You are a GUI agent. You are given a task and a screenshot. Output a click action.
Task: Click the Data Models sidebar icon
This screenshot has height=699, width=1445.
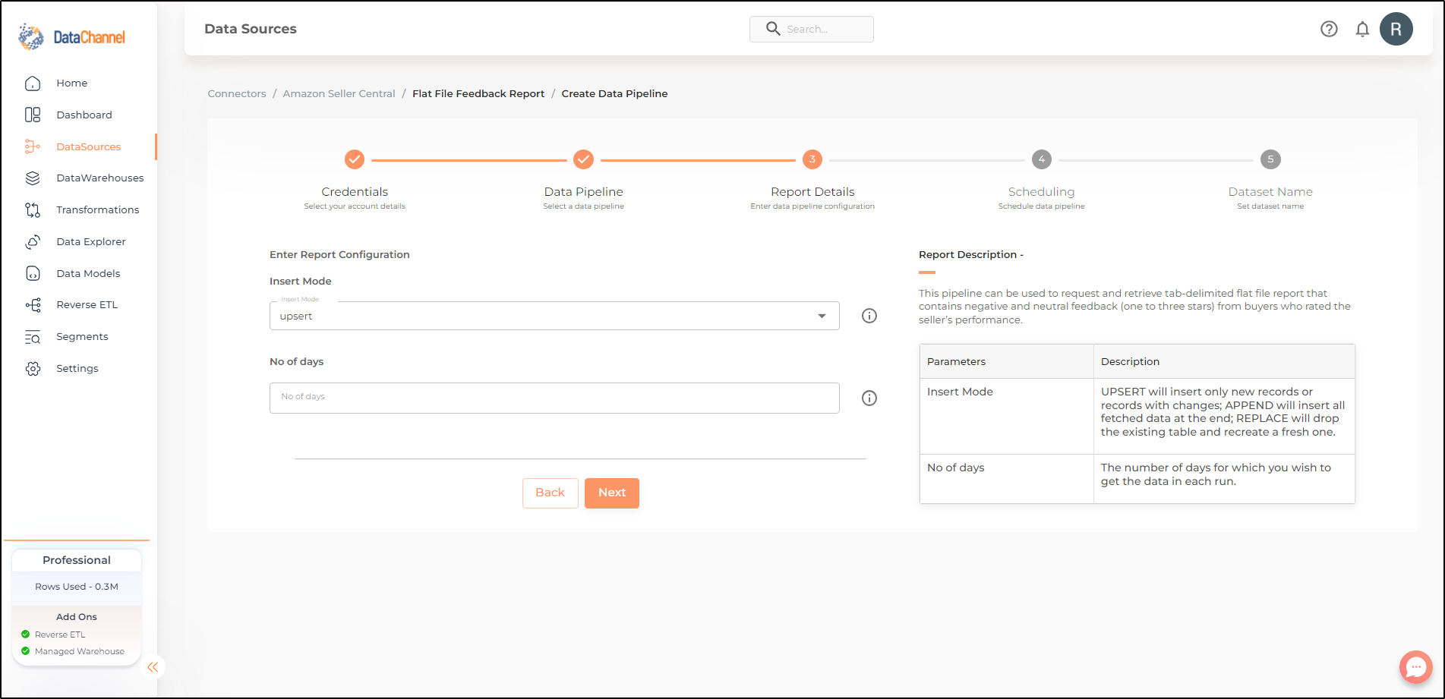[33, 273]
